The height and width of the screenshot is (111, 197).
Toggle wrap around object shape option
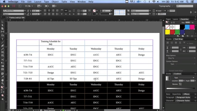click(x=176, y=43)
